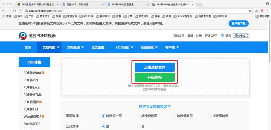This screenshot has width=271, height=130.
Task: Open the BIG IDER bookmark folder
Action: (86, 16)
